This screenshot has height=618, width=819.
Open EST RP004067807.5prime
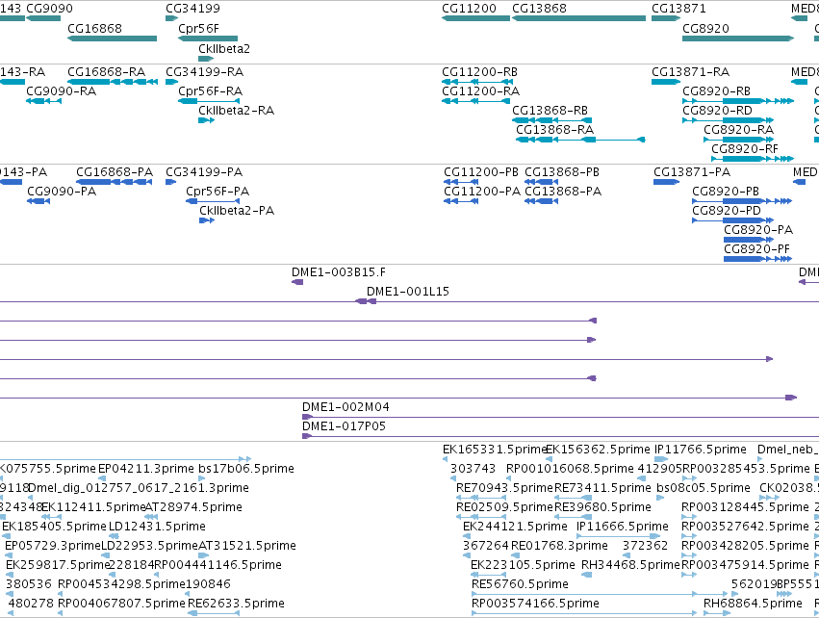coord(121,604)
